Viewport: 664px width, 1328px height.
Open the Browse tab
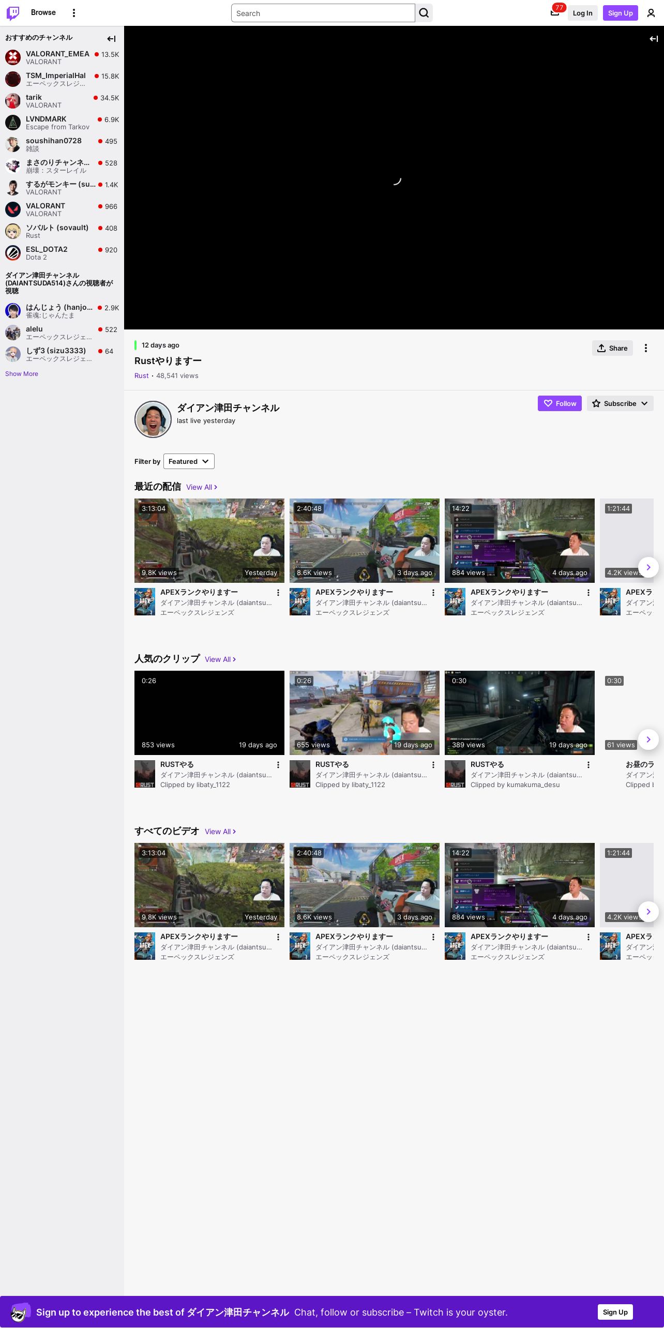pyautogui.click(x=43, y=12)
